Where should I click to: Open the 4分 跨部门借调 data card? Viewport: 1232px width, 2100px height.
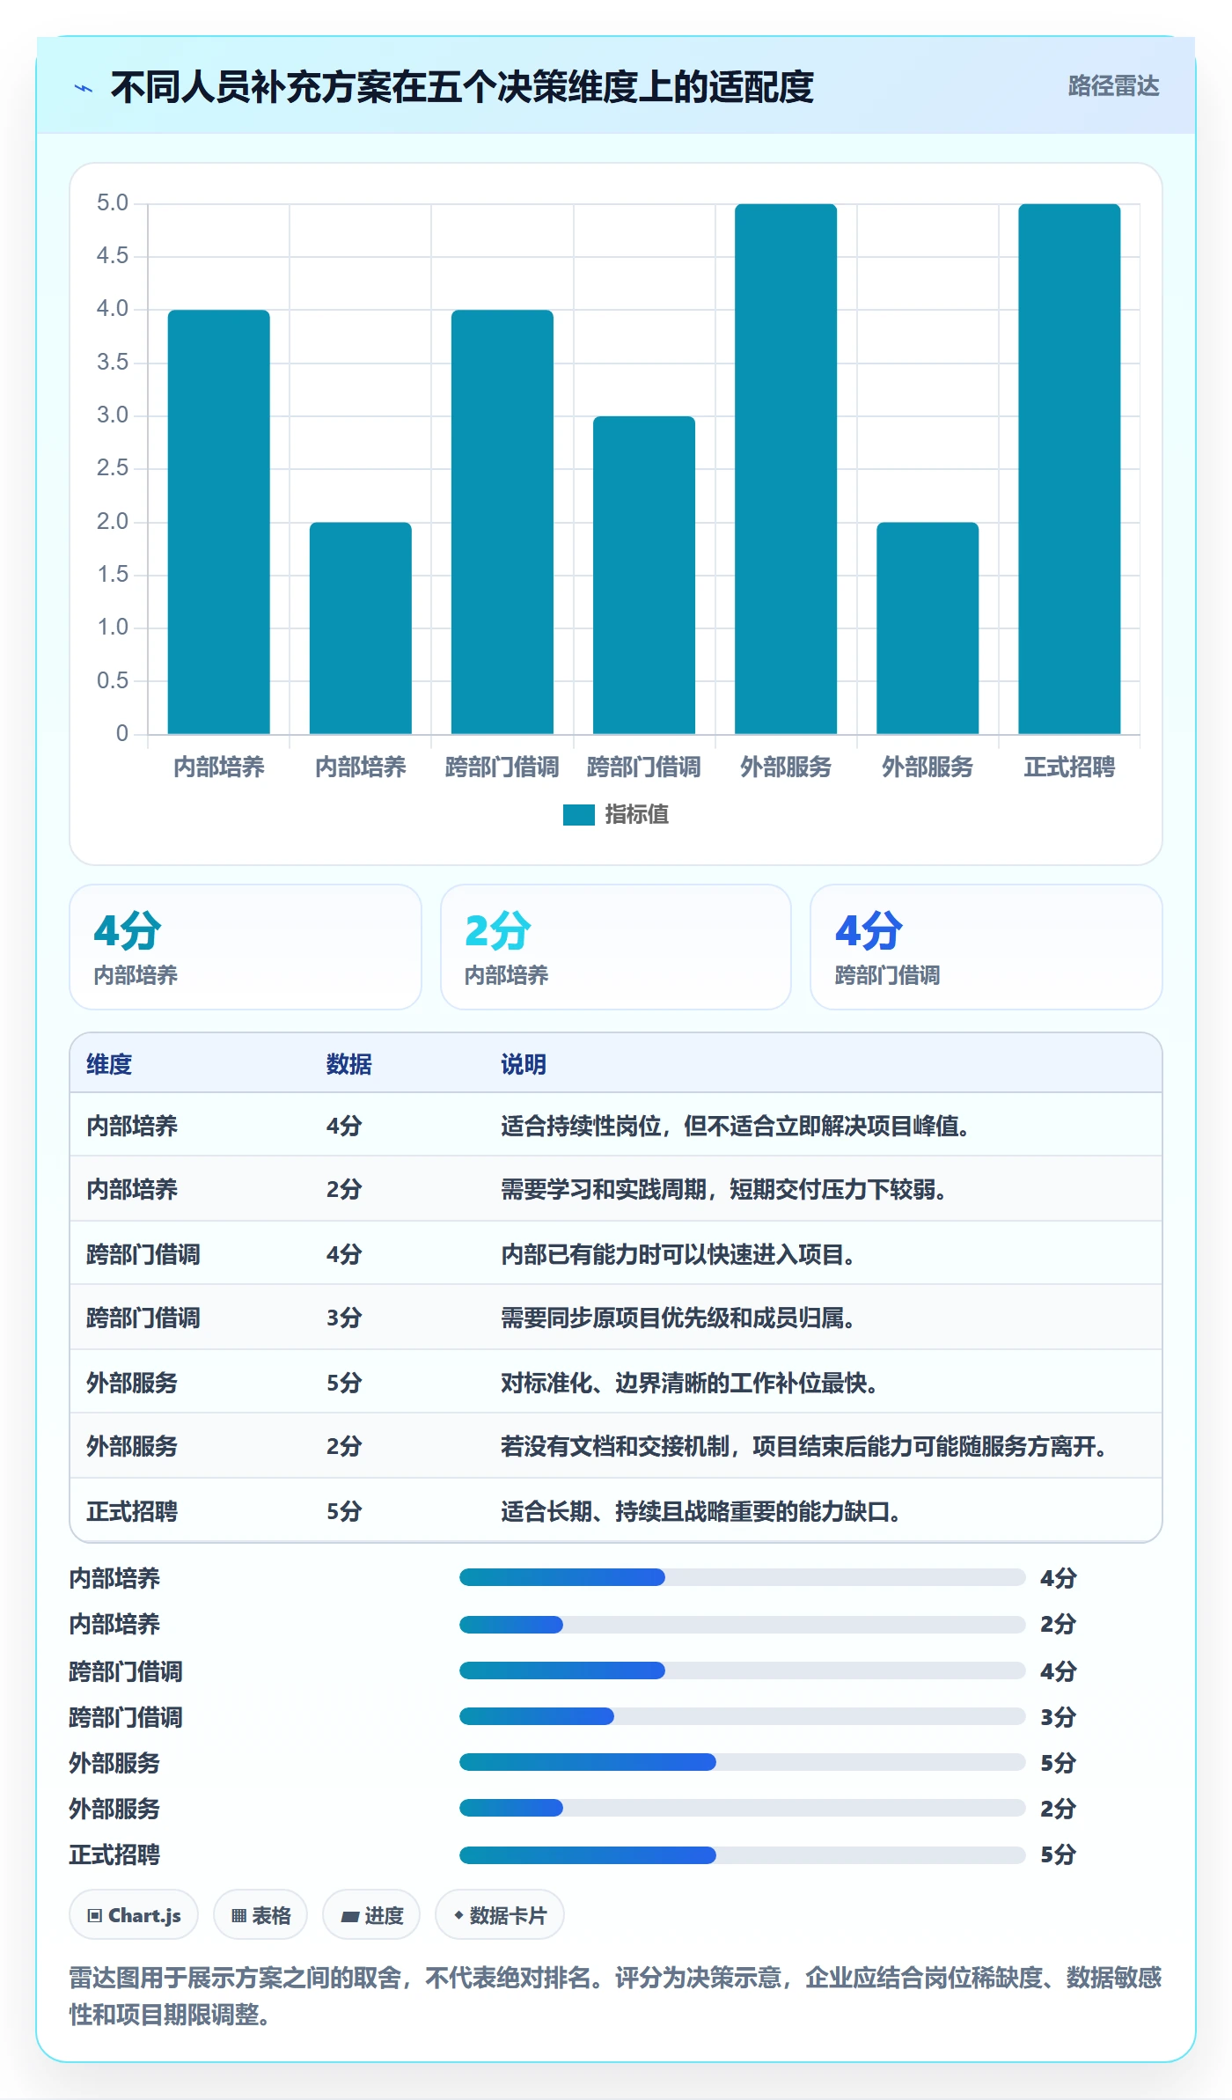986,947
